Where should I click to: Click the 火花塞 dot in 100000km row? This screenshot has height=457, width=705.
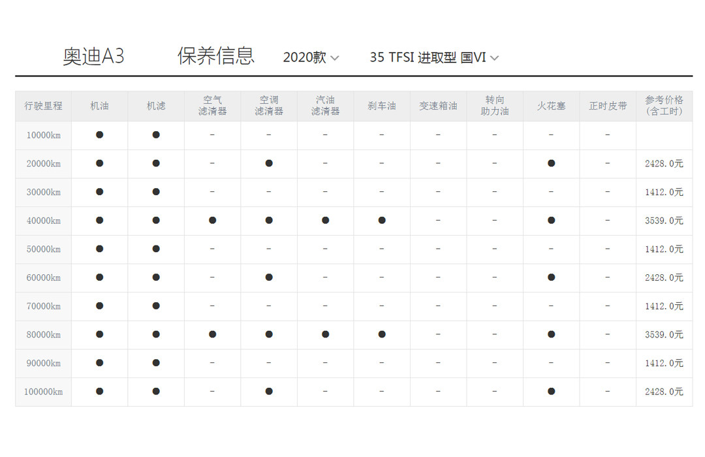point(551,391)
